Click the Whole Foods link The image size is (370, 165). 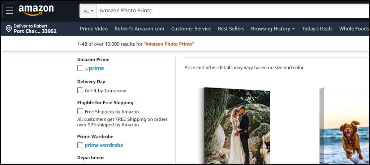[x=354, y=29]
